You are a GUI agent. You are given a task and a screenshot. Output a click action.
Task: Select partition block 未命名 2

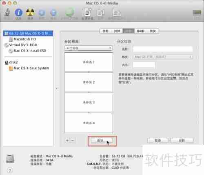point(89,82)
